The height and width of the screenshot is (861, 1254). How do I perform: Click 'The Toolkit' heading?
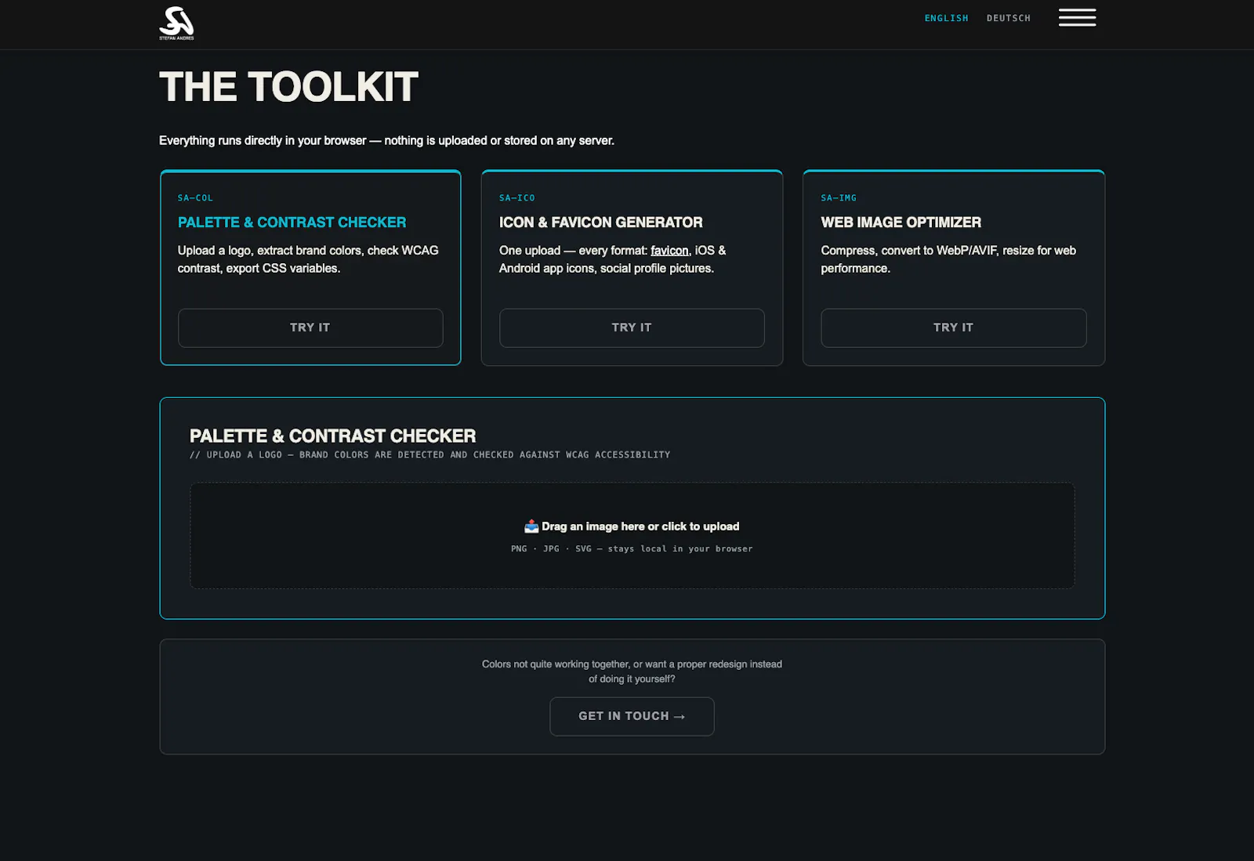[x=288, y=87]
